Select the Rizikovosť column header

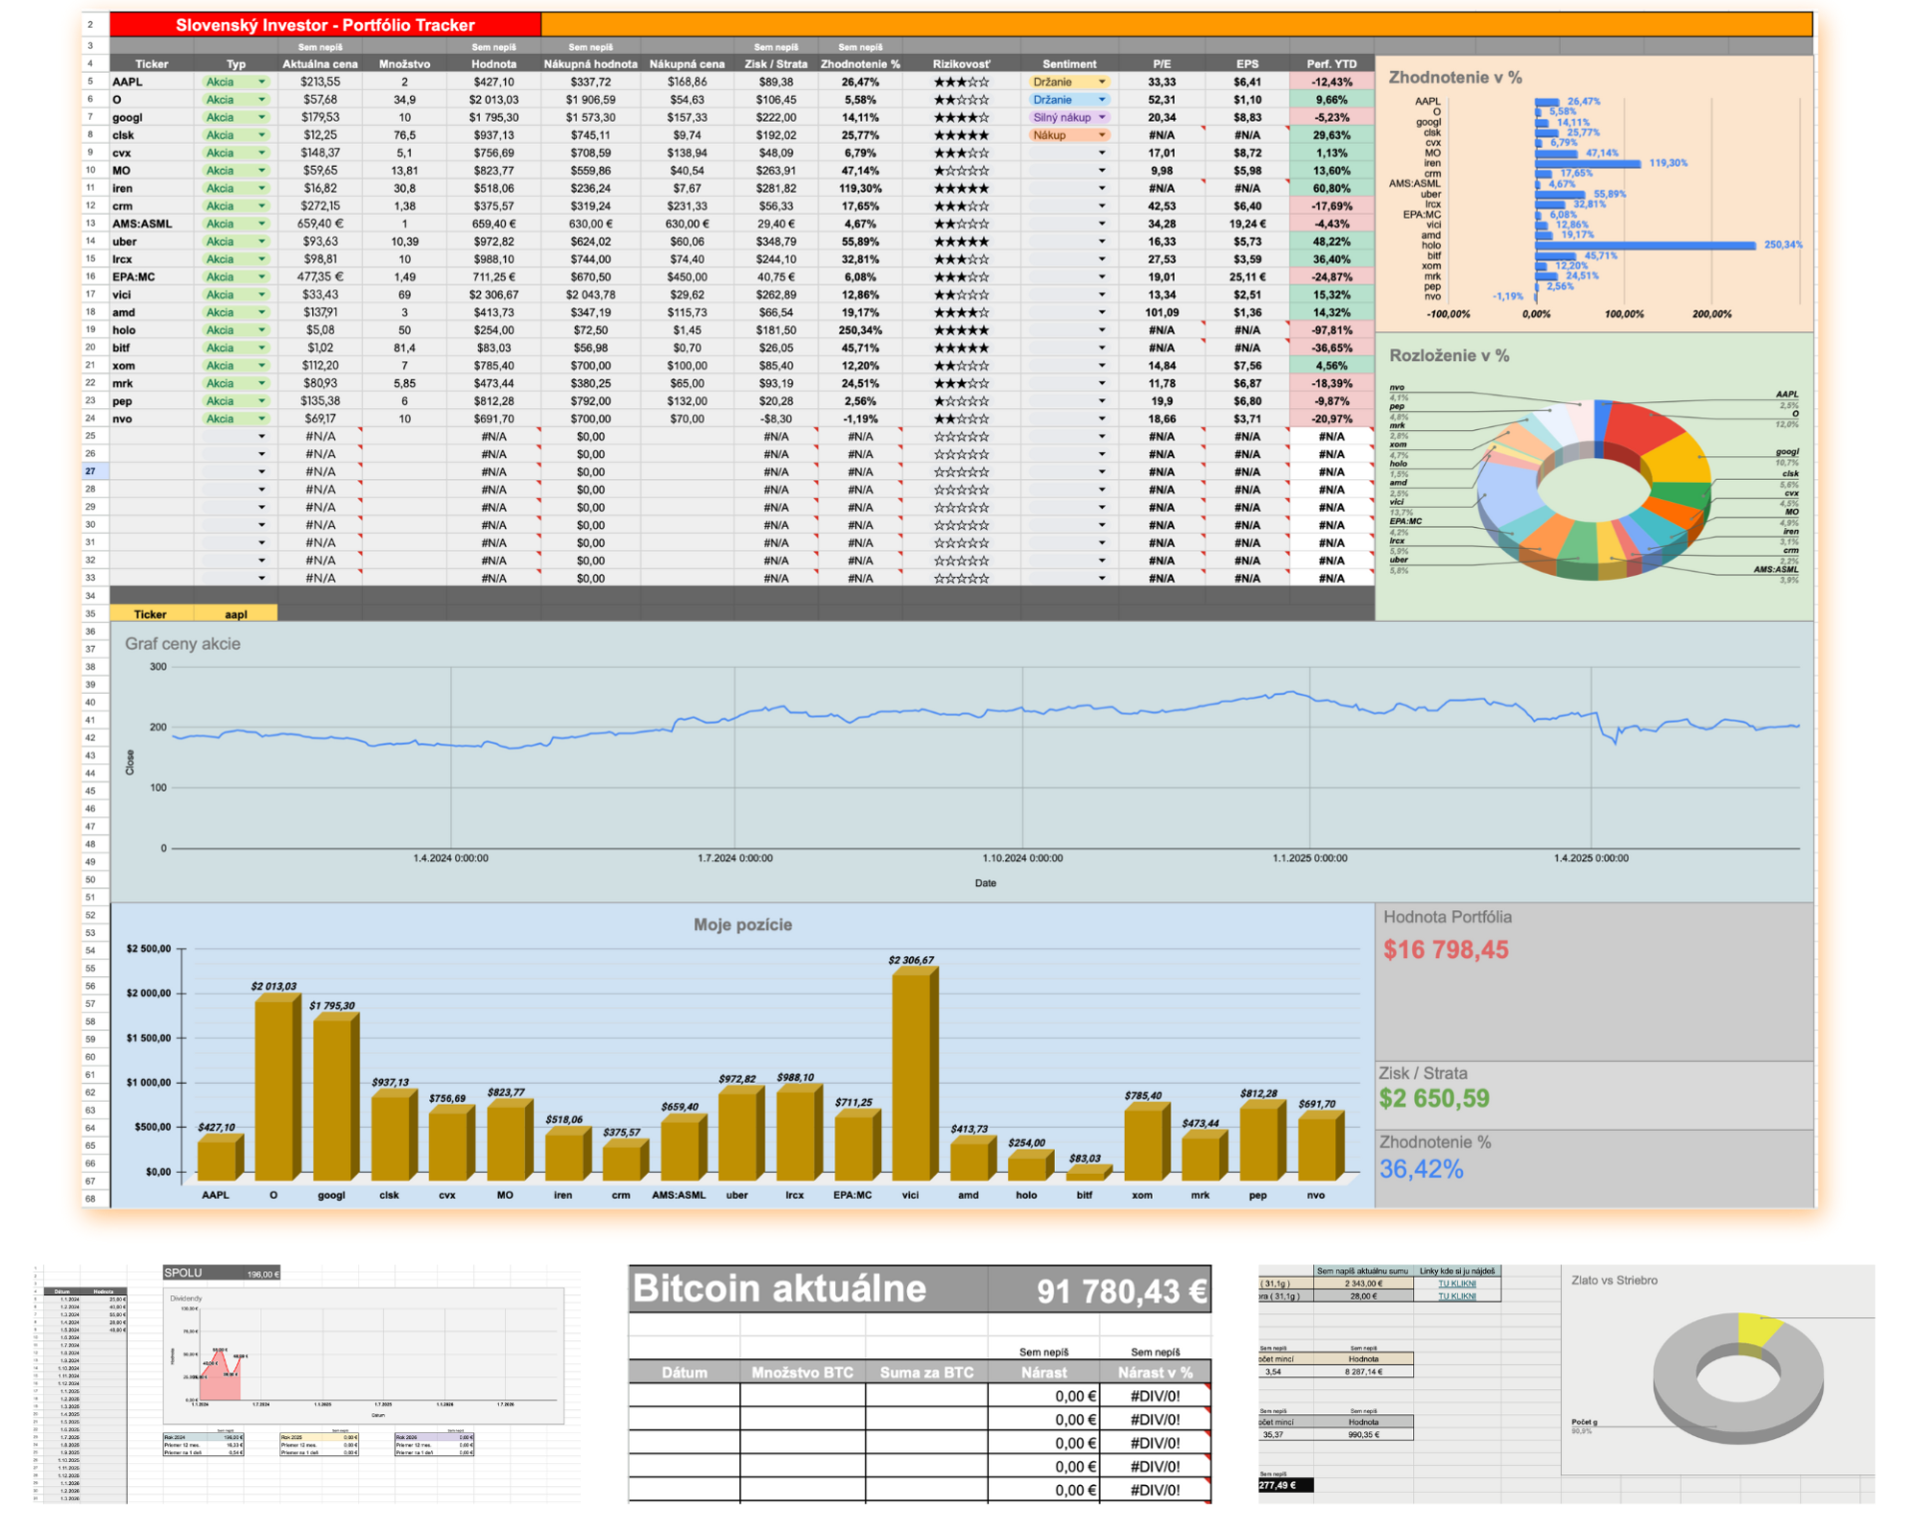click(x=961, y=64)
